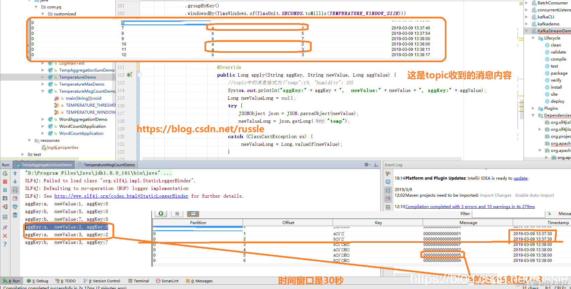Viewport: 571px width, 289px height.
Task: Expand the Plugins node in Maven panel
Action: [x=533, y=108]
